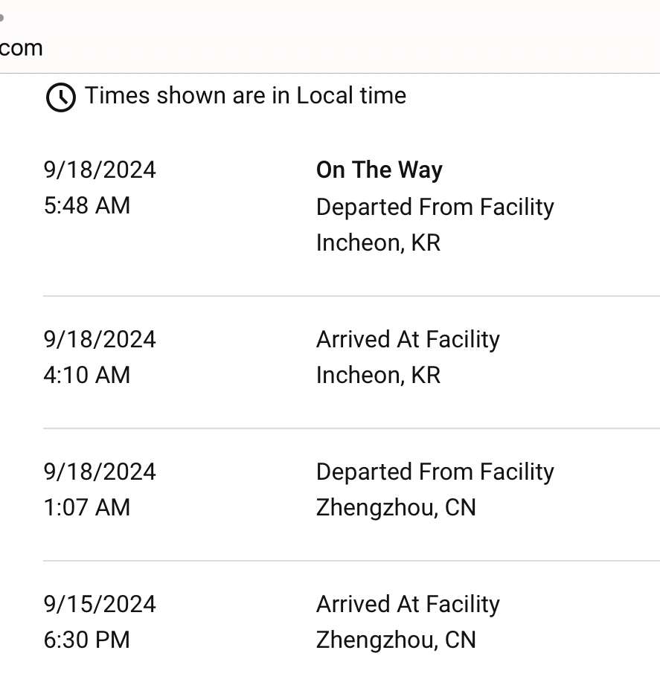The width and height of the screenshot is (660, 685).
Task: Click "Departed From Facility" in the 1:07 AM entry
Action: [435, 472]
